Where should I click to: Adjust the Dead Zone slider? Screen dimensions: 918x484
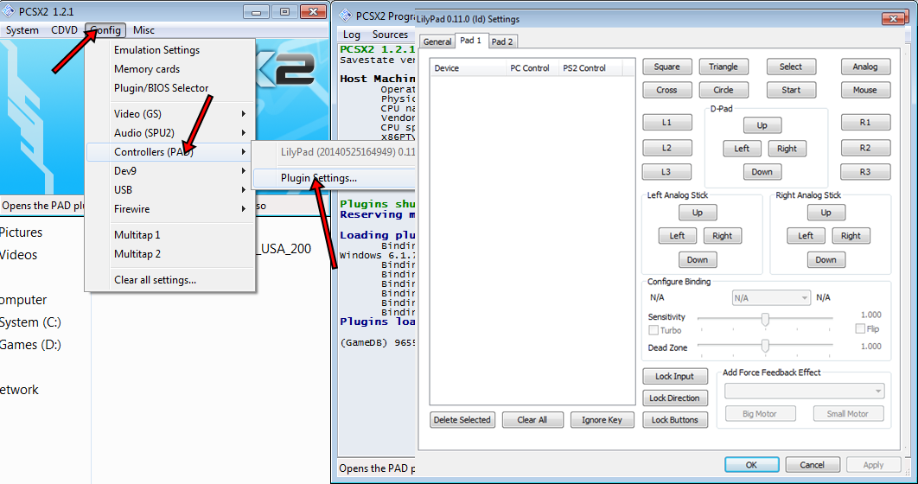pos(765,347)
